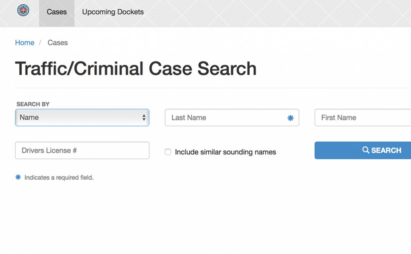411x254 pixels.
Task: Click the 'Indicates a required field' note
Action: 59,177
